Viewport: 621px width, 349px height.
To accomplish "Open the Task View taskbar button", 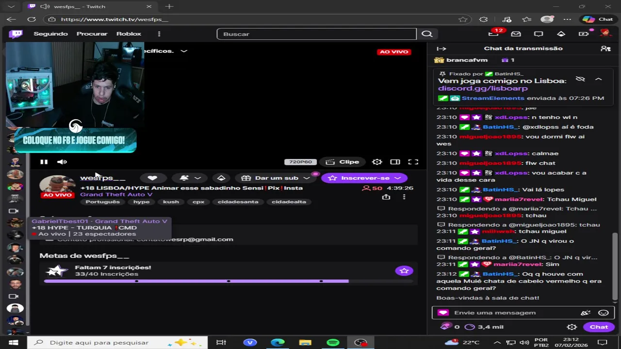I will coord(221,343).
